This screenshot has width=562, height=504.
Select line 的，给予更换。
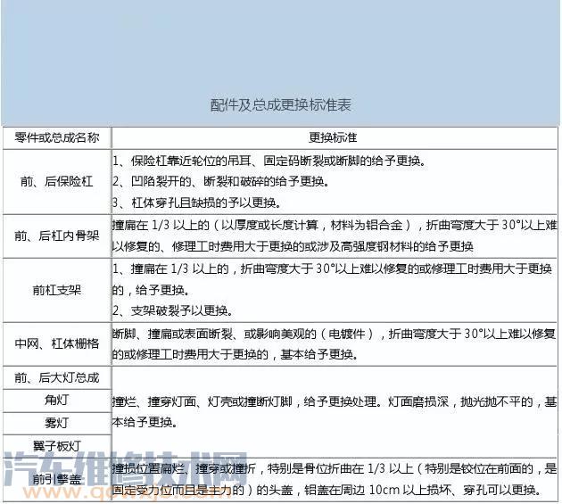pyautogui.click(x=151, y=290)
